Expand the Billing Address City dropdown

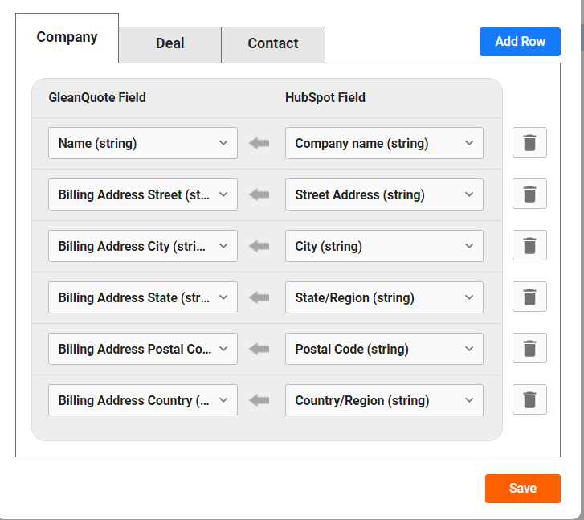pyautogui.click(x=143, y=246)
